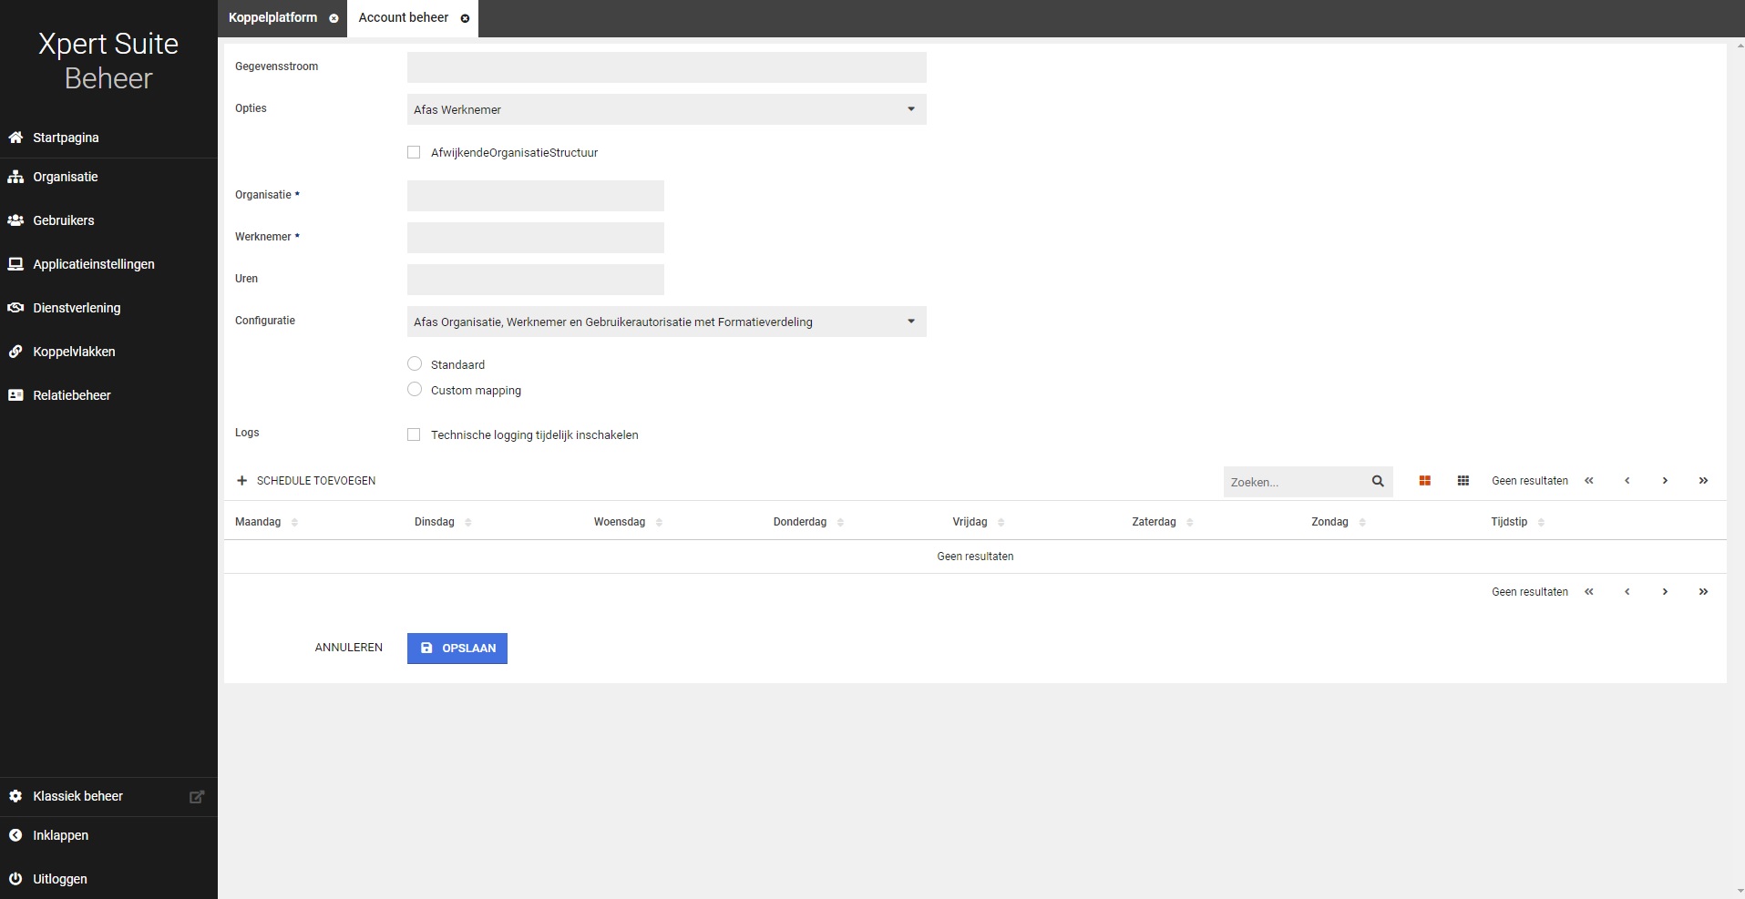Enable AfwijkendeOrganisatieStructuur checkbox

[414, 153]
